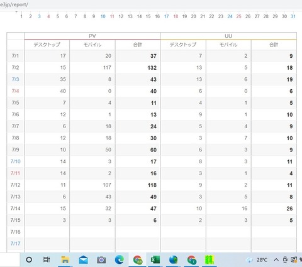Viewport: 302px width, 267px height.
Task: Click the Meet Now tray icon
Action: click(285, 260)
